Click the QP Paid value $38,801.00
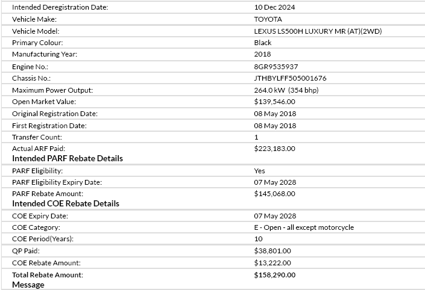 click(x=272, y=251)
